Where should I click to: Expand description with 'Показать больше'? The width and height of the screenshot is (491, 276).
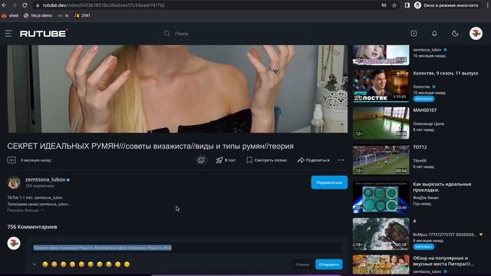click(x=25, y=210)
